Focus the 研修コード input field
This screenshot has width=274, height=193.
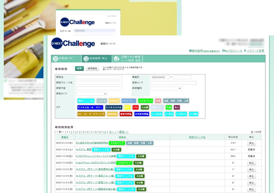pos(174,83)
